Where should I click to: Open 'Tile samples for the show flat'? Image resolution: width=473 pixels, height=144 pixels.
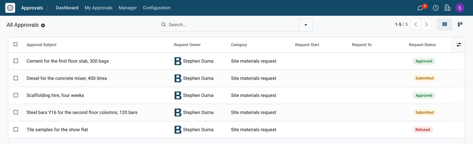(57, 130)
